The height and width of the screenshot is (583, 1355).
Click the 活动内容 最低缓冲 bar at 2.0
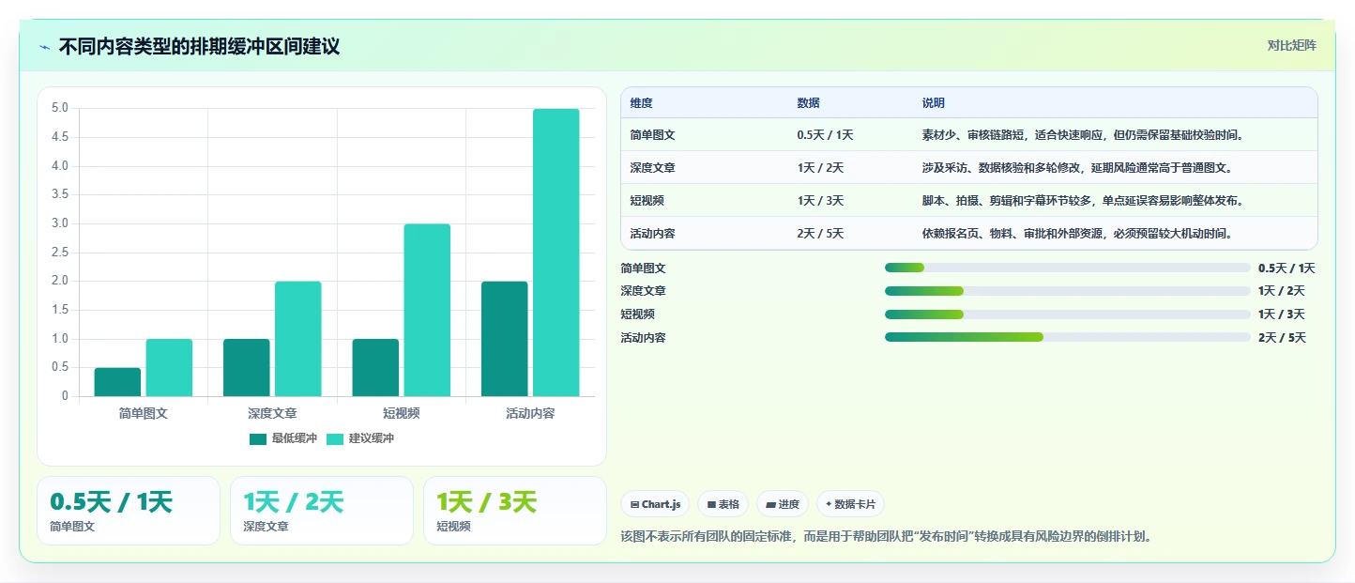coord(505,339)
